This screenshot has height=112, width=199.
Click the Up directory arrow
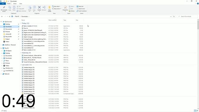click(x=10, y=16)
